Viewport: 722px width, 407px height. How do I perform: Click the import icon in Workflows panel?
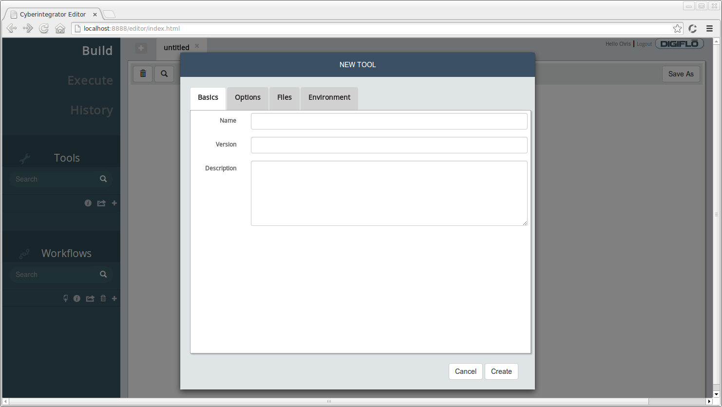tap(66, 298)
